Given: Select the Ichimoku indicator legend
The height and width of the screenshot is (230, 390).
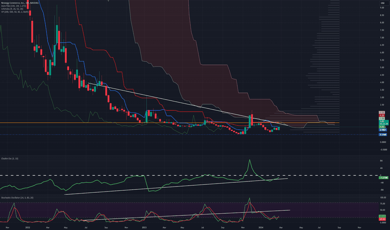Looking at the screenshot, I should tap(12, 9).
